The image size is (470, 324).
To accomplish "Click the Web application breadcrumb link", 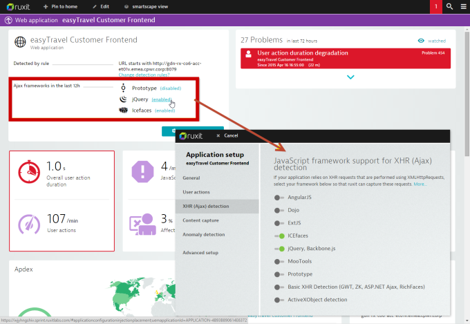I will pos(36,20).
